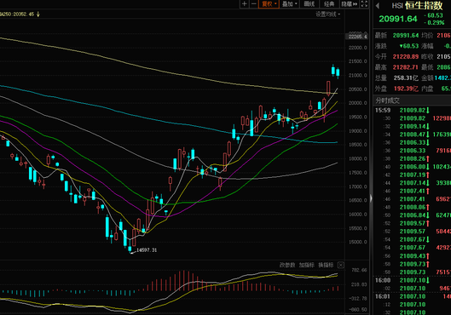Click the 15000.0 price axis label

pyautogui.click(x=357, y=242)
